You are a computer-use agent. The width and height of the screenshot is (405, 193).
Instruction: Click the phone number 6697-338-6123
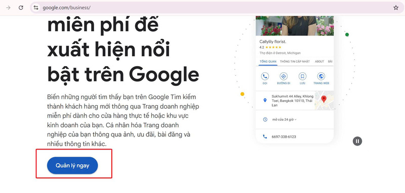tap(283, 137)
